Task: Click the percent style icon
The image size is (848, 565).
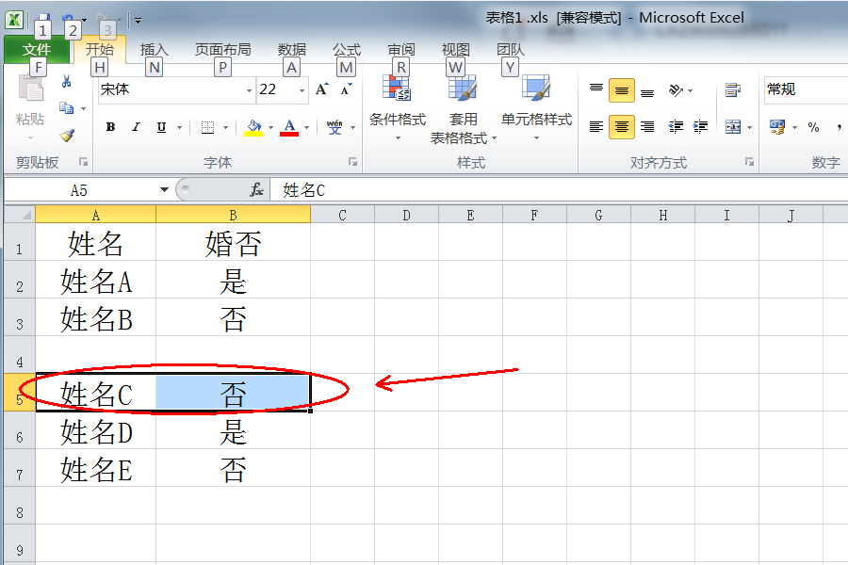Action: point(813,127)
